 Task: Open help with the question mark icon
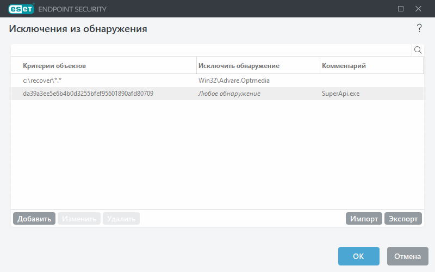pos(419,28)
